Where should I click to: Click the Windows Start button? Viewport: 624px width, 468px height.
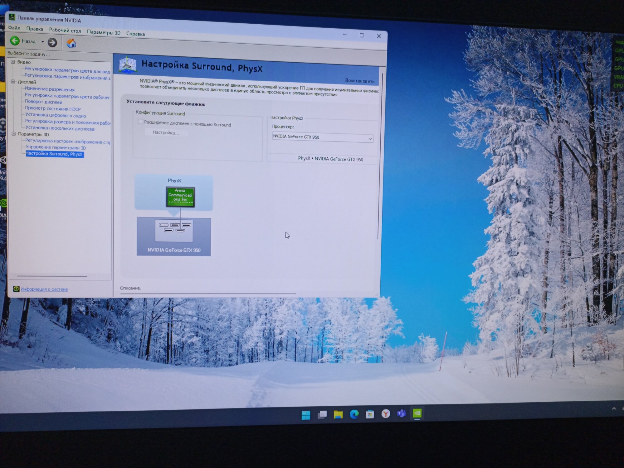pyautogui.click(x=306, y=415)
